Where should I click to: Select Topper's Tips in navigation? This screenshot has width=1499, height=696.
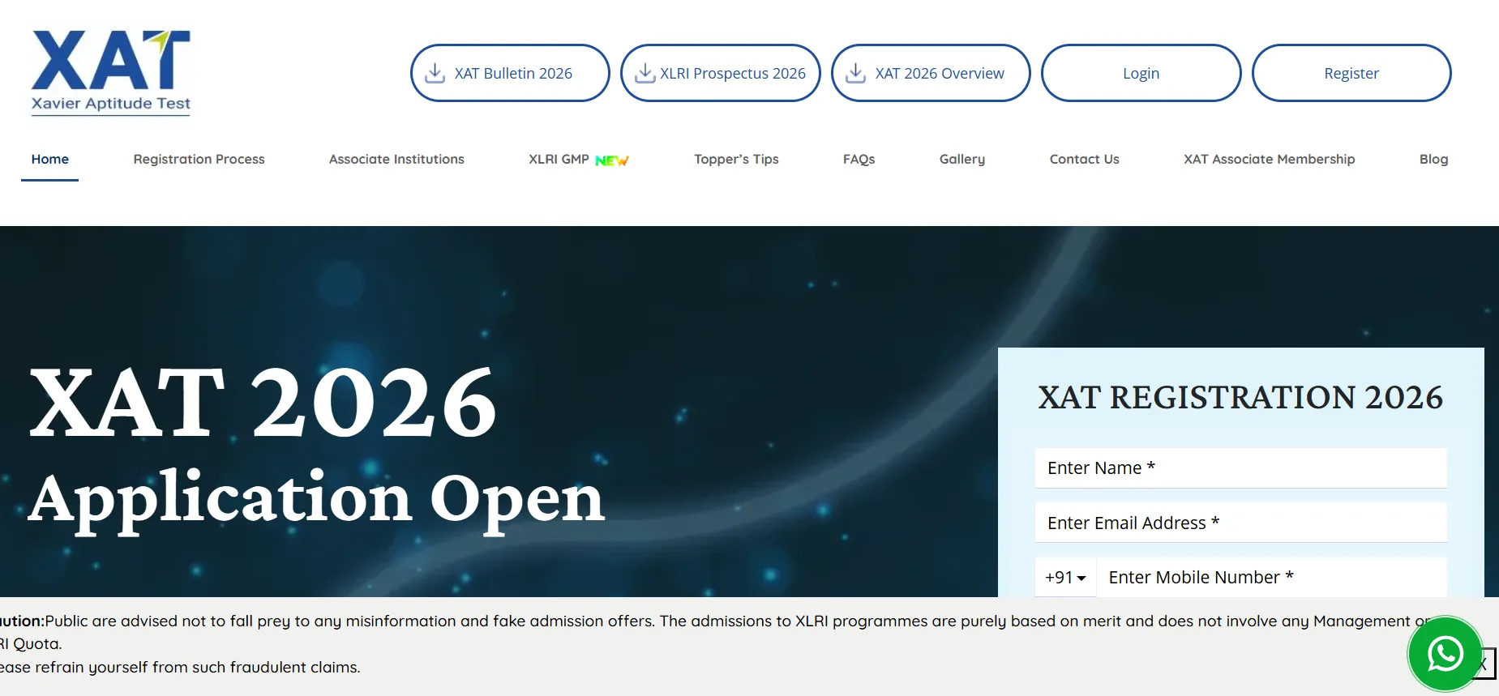click(736, 160)
